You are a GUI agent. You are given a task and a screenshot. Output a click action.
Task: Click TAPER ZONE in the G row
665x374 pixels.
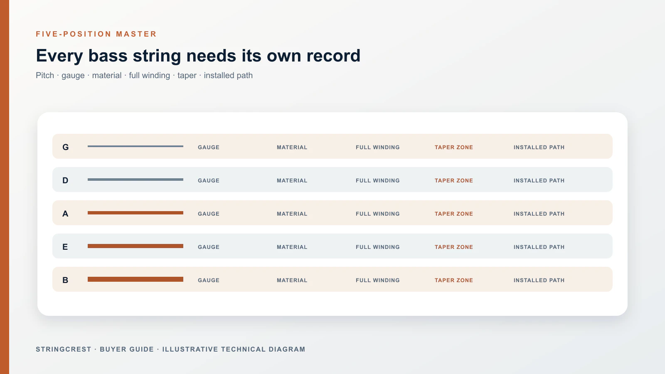[x=454, y=148]
